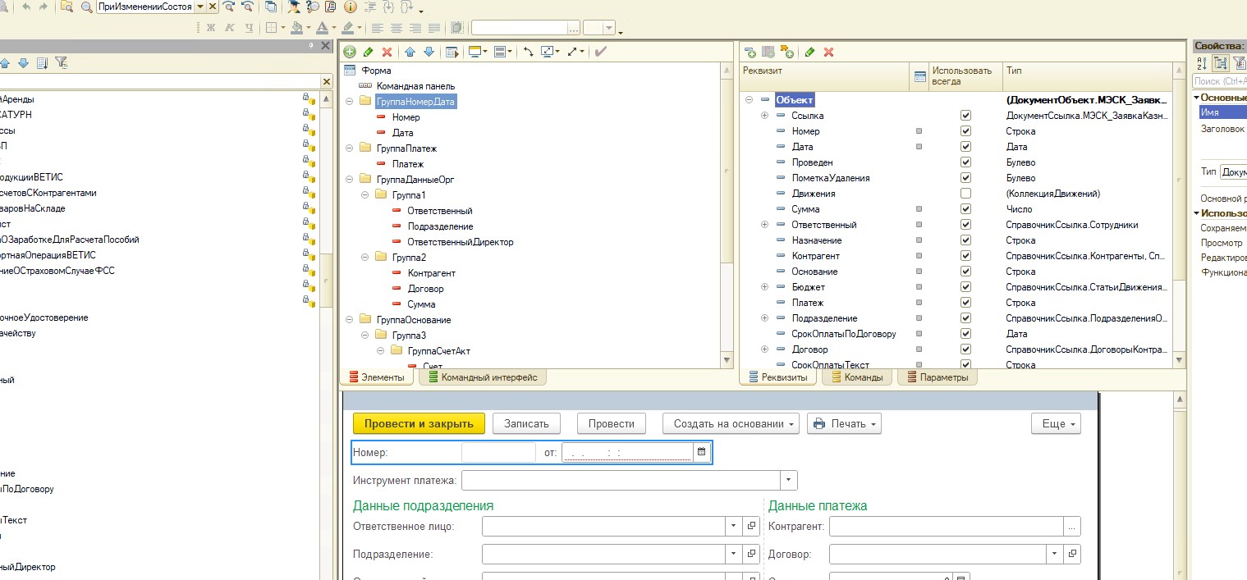Viewport: 1247px width, 580px height.
Task: Click the Записать button
Action: (526, 423)
